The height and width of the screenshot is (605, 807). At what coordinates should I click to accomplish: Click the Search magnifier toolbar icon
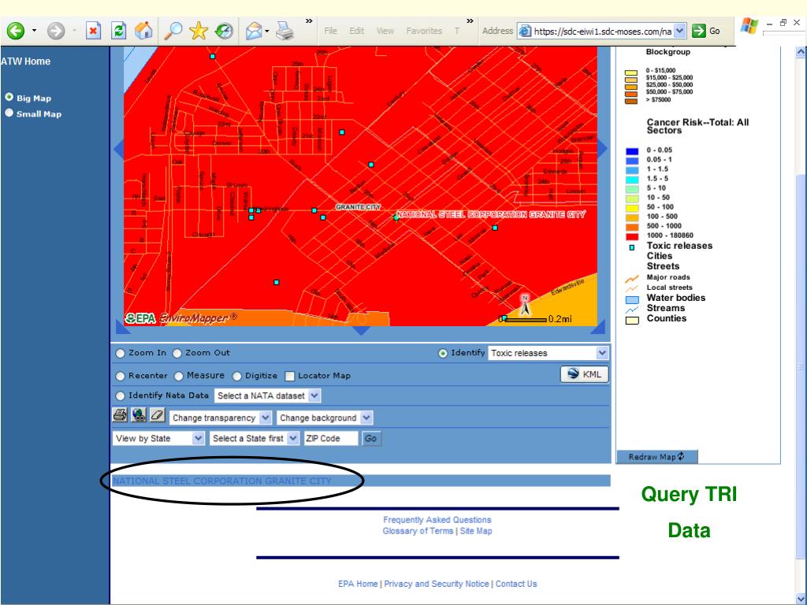tap(173, 31)
